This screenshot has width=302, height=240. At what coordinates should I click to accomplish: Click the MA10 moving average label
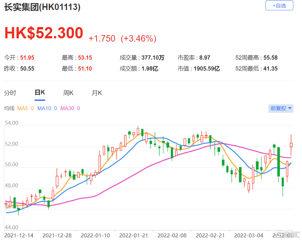[47, 109]
